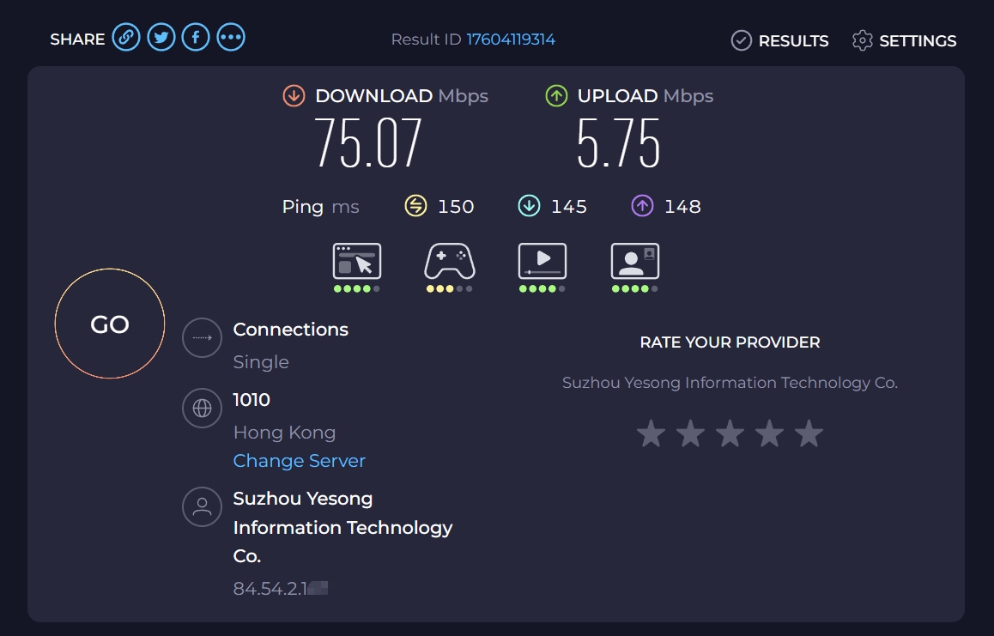Open RESULTS history
The height and width of the screenshot is (636, 994).
coord(779,40)
